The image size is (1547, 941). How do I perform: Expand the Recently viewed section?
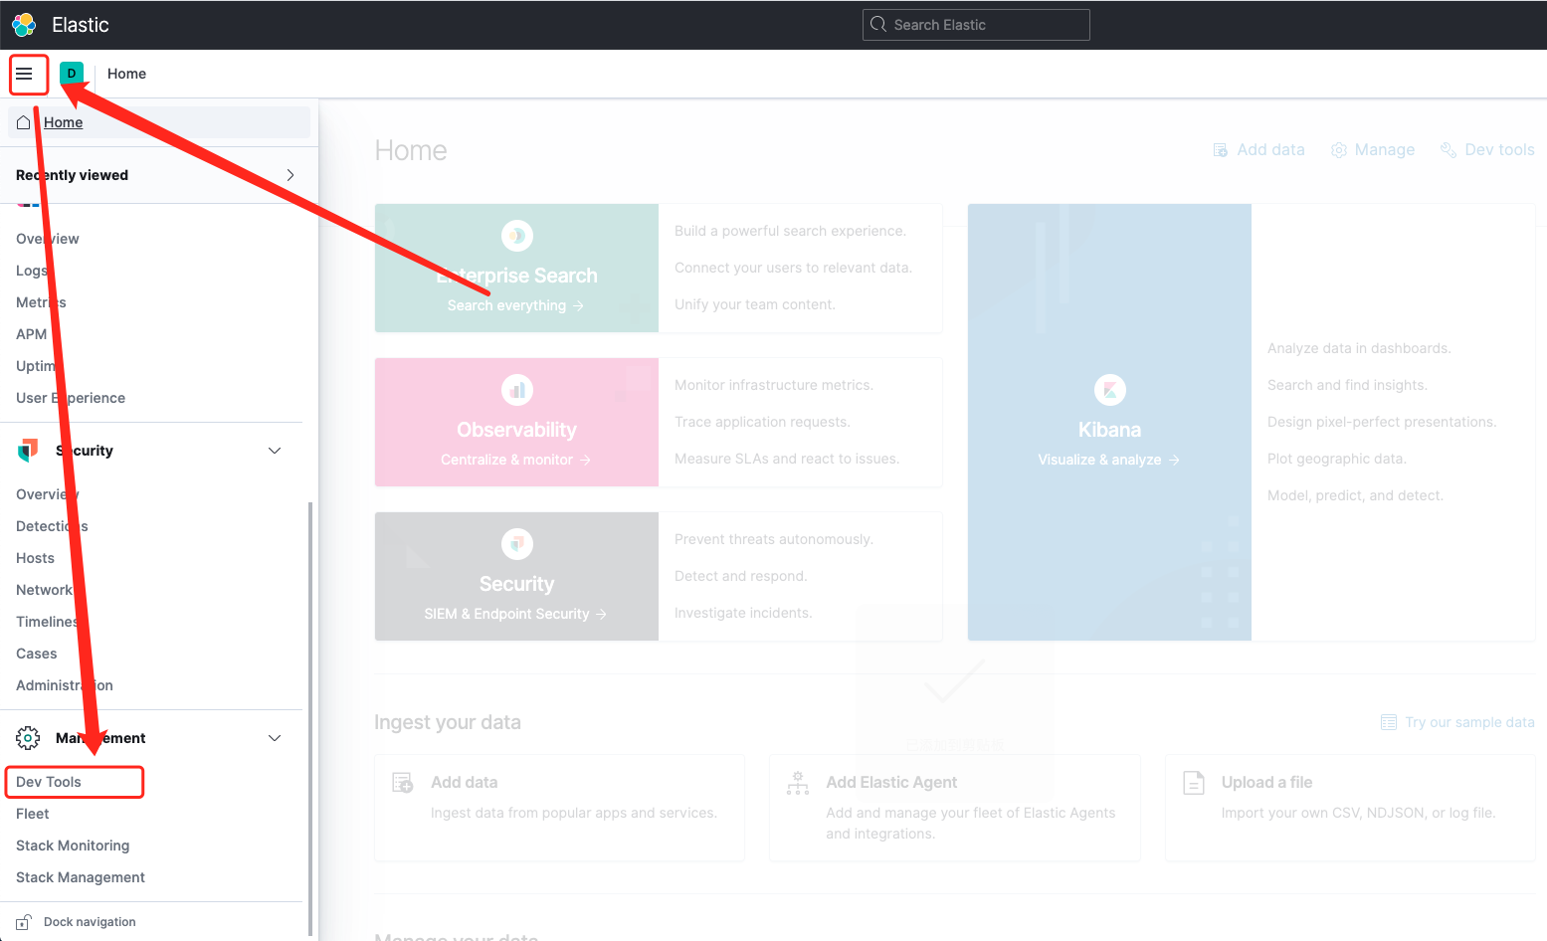tap(289, 174)
